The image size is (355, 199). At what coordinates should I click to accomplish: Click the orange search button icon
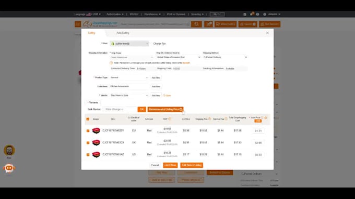point(196,24)
